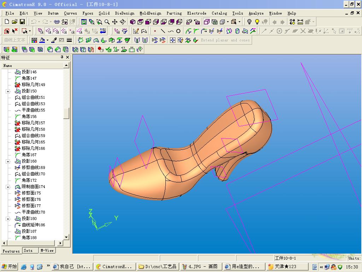Click the measure ruler icon
This screenshot has height=272, width=362.
click(x=300, y=22)
